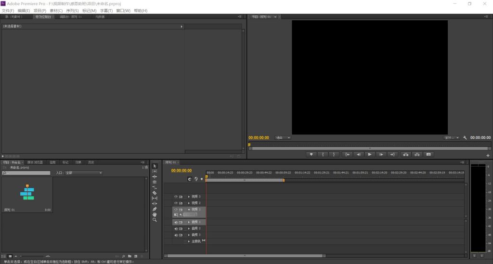Switch to the 历史 tab
493x264 pixels.
(x=91, y=162)
